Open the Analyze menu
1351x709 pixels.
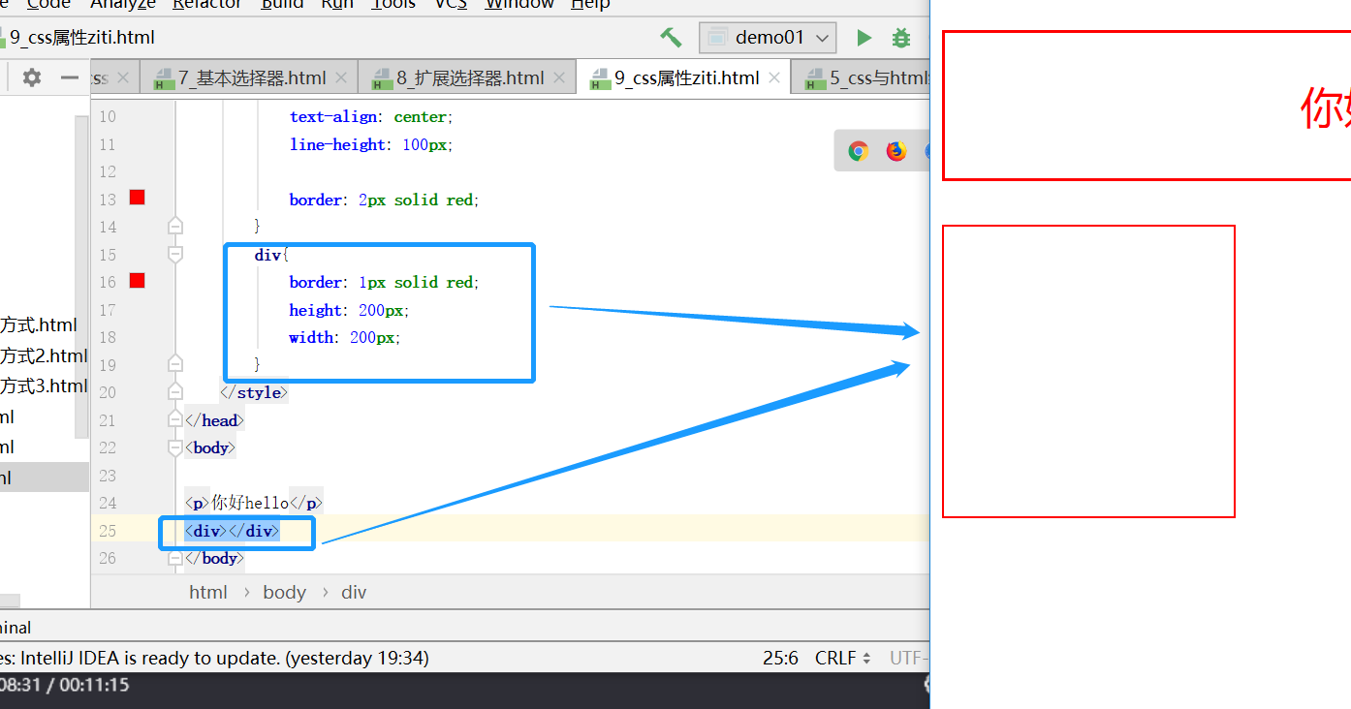point(123,4)
